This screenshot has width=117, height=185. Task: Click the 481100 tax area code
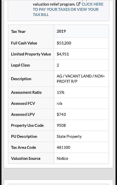point(64,147)
